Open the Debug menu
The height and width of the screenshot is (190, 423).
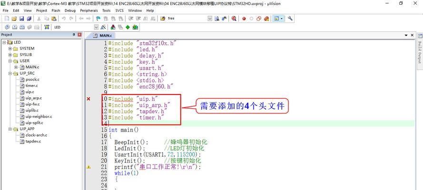point(70,10)
